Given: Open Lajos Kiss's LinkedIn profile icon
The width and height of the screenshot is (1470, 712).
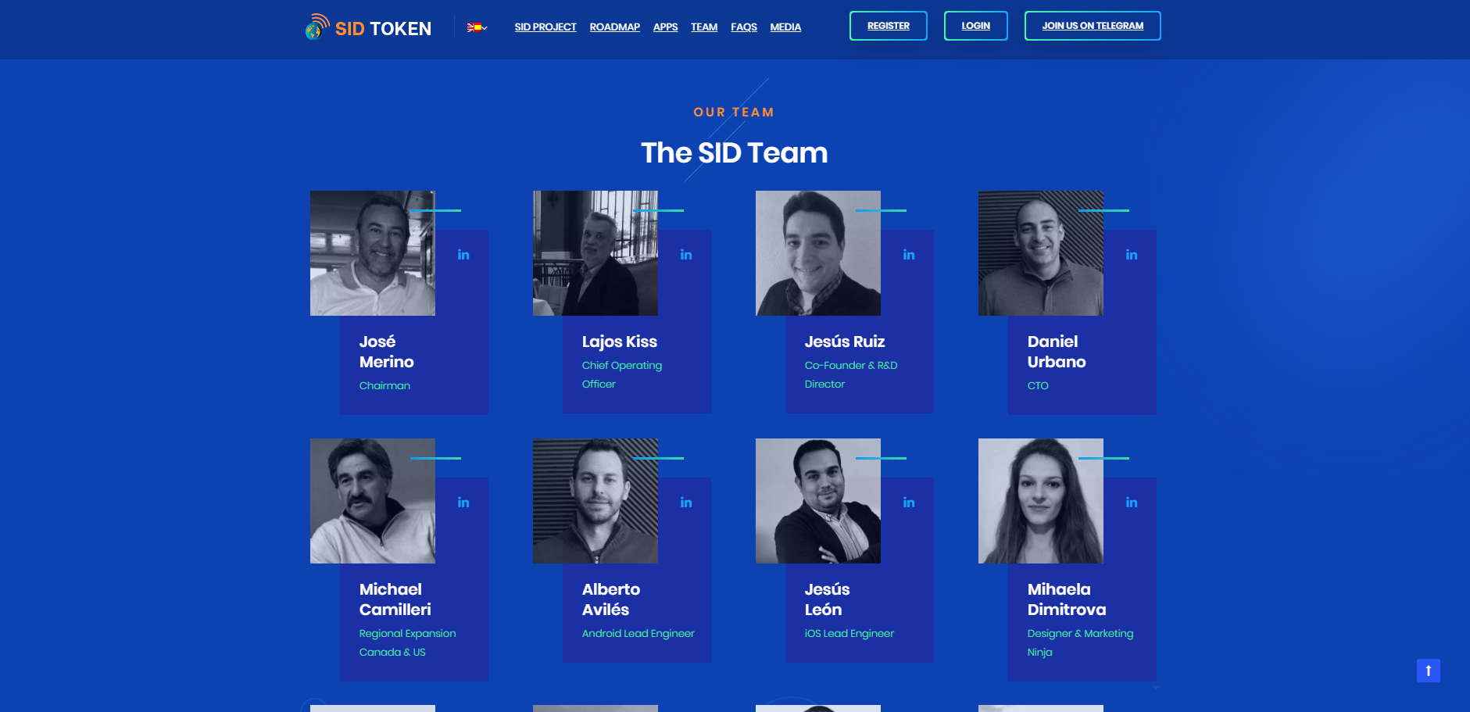Looking at the screenshot, I should click(x=686, y=255).
